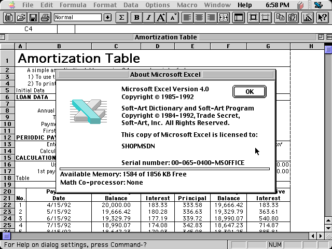Open the Formula menu
Image resolution: width=332 pixels, height=249 pixels.
[72, 5]
